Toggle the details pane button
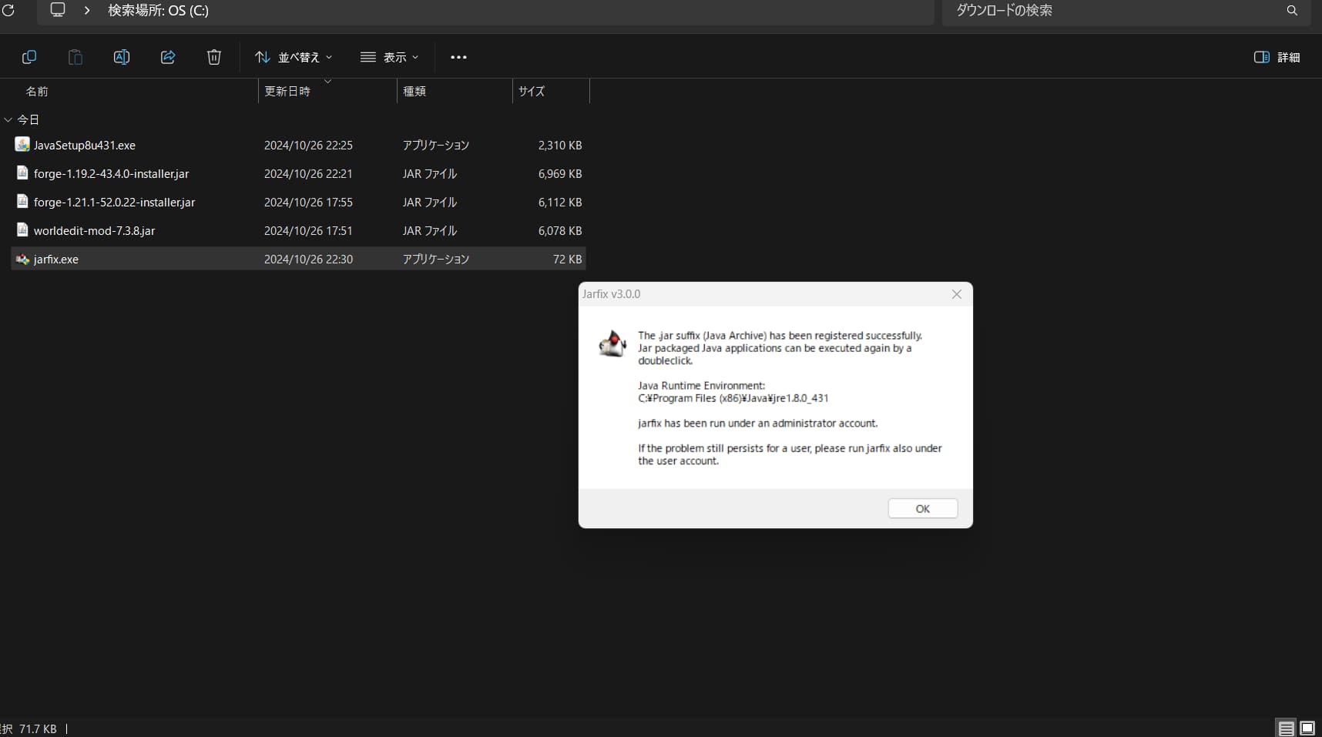The width and height of the screenshot is (1322, 737). click(x=1277, y=57)
